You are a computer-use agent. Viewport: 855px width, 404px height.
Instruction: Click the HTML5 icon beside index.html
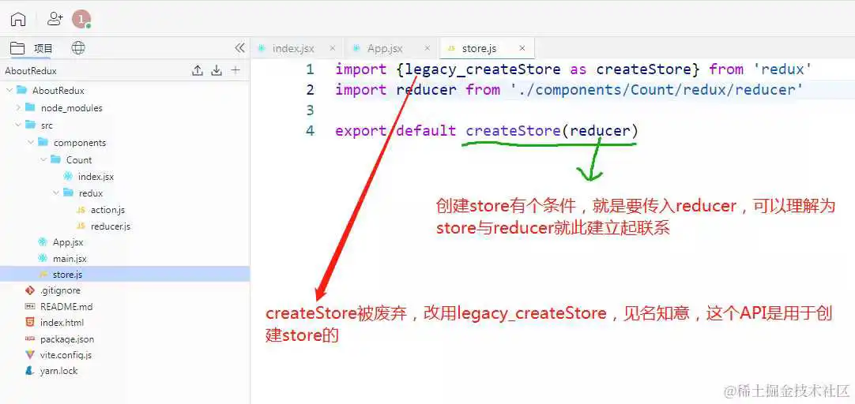point(30,322)
